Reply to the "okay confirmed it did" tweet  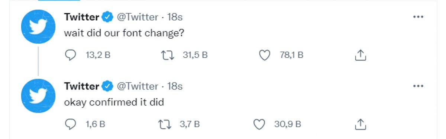(71, 124)
